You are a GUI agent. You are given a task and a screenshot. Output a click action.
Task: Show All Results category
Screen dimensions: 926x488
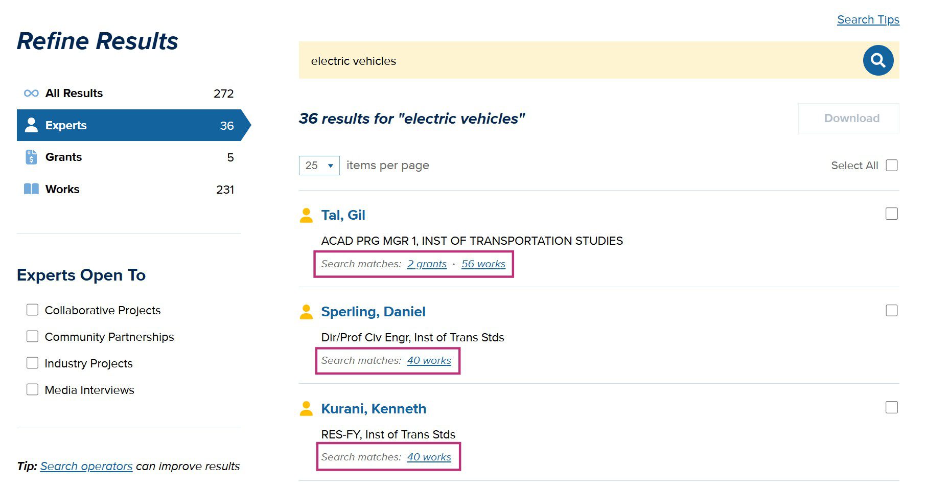tap(74, 93)
